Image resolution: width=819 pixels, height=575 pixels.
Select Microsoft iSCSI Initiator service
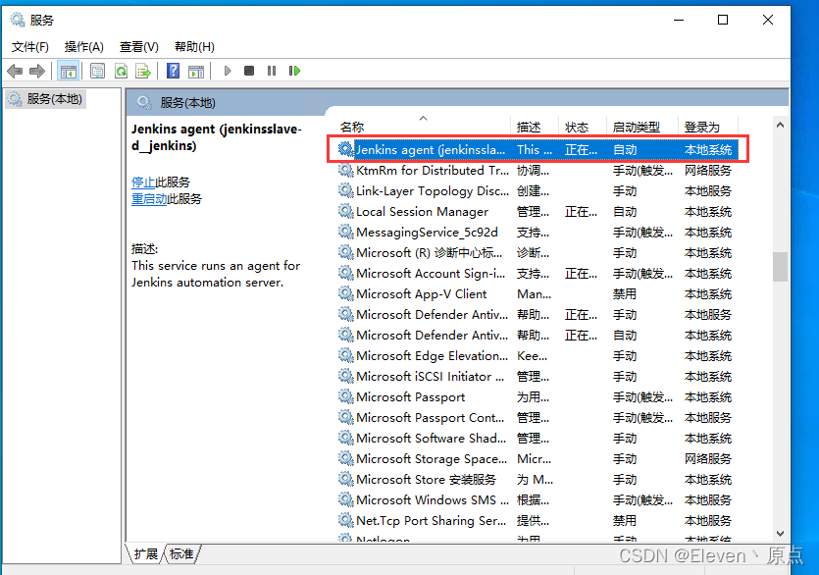pyautogui.click(x=537, y=377)
